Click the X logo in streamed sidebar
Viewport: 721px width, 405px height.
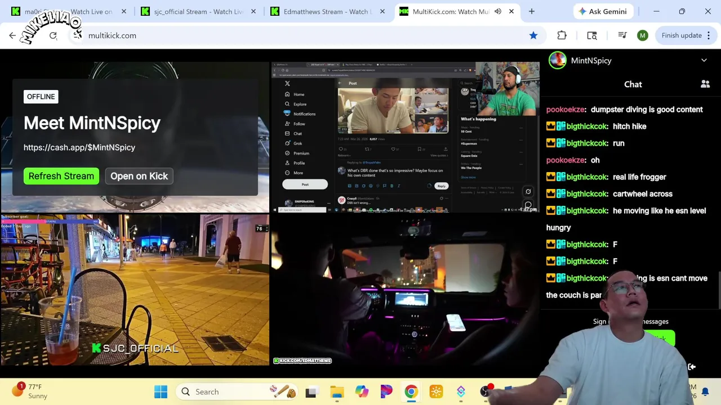point(287,83)
